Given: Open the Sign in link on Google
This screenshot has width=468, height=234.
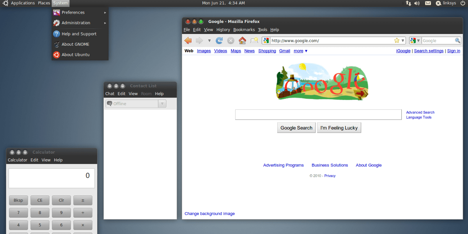Looking at the screenshot, I should [454, 51].
